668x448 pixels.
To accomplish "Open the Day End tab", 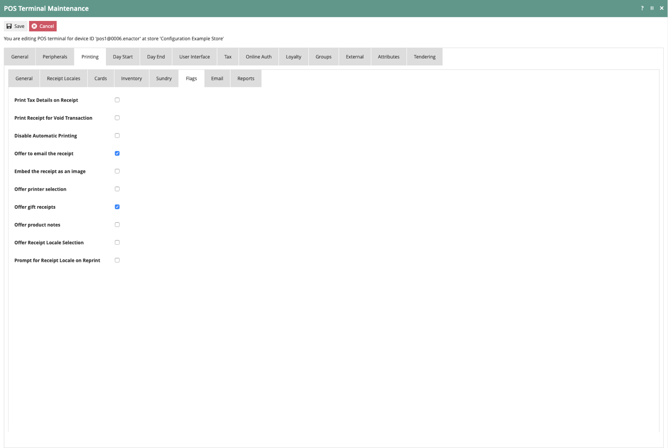I will (x=156, y=57).
